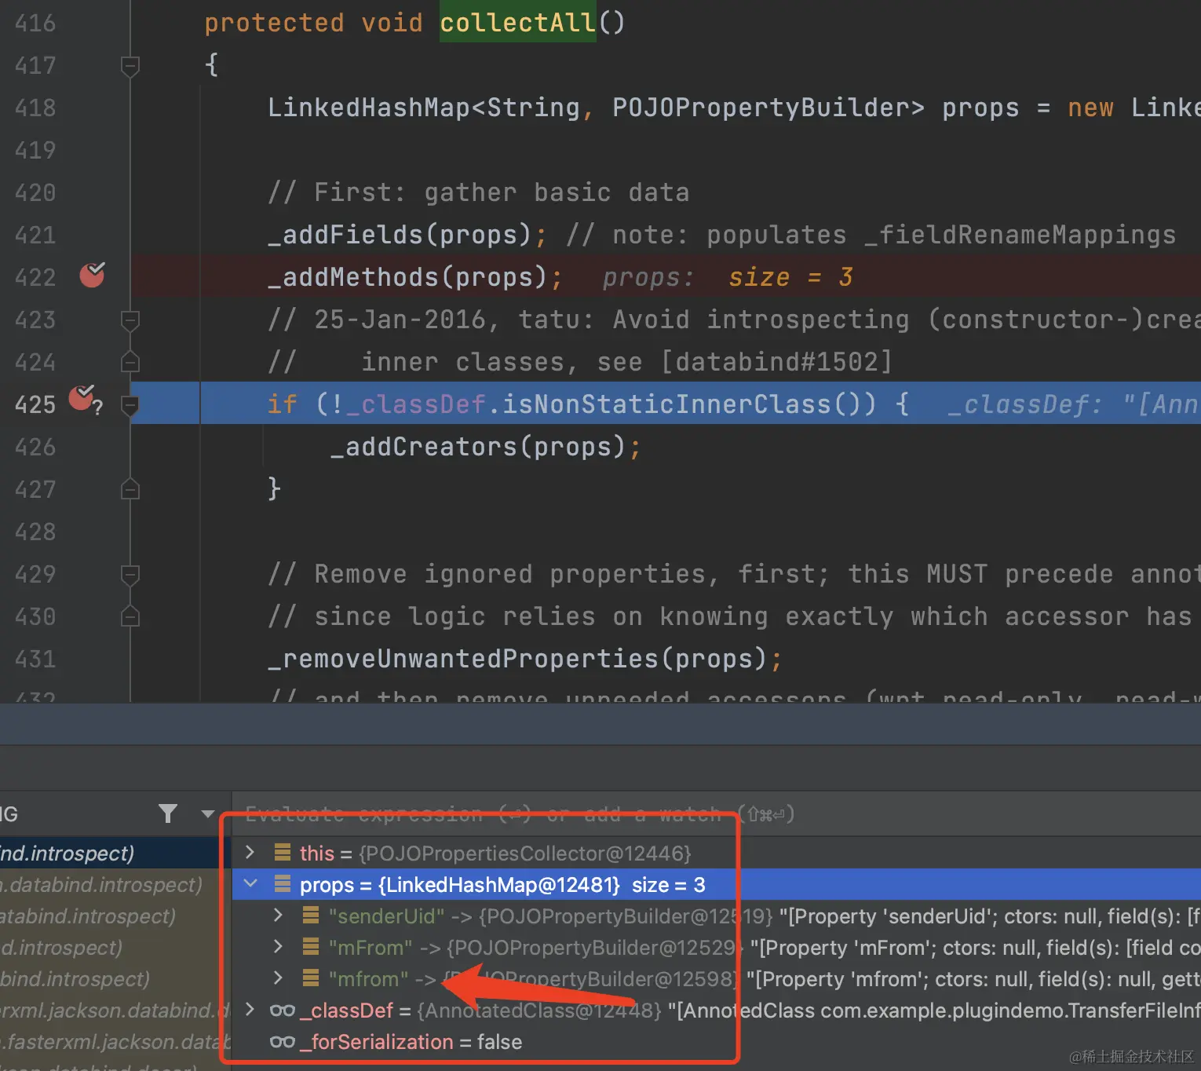This screenshot has height=1071, width=1201.
Task: Click the collectAll method name
Action: pos(517,23)
